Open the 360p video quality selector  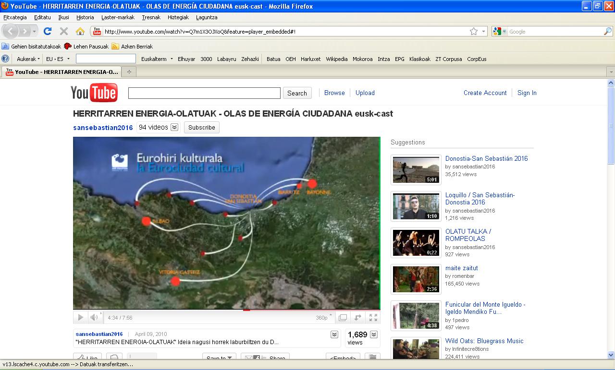pyautogui.click(x=324, y=318)
